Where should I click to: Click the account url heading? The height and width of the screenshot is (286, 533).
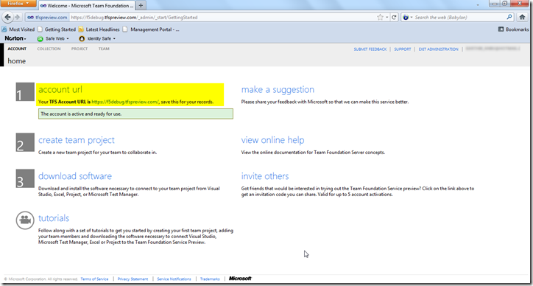coord(60,89)
